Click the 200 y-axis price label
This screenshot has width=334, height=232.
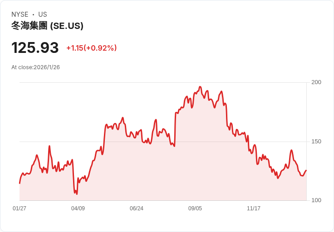pos(316,82)
